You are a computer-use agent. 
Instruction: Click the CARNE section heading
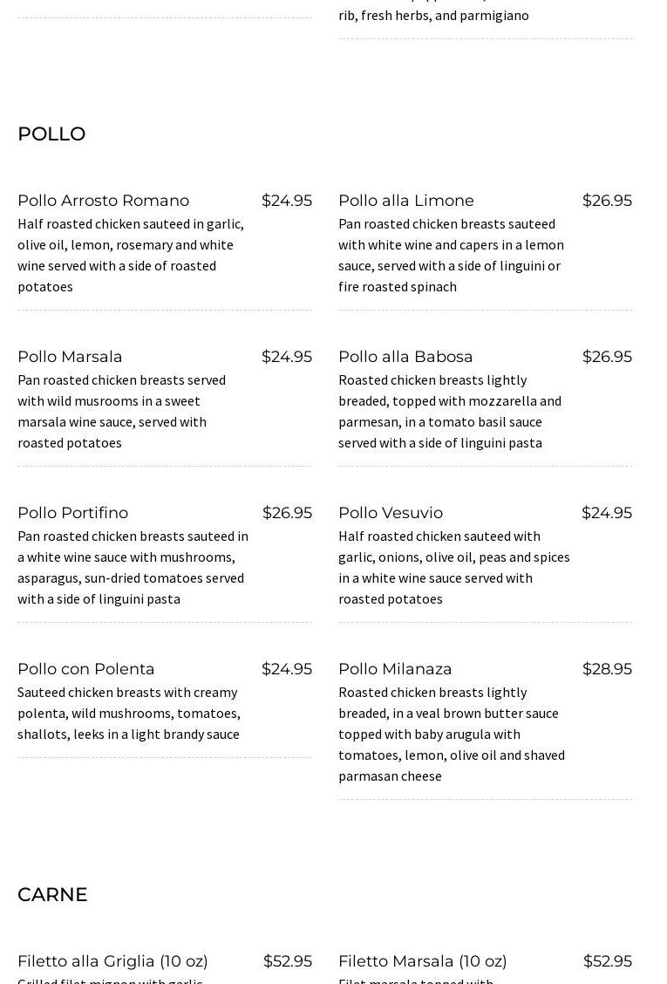[52, 895]
